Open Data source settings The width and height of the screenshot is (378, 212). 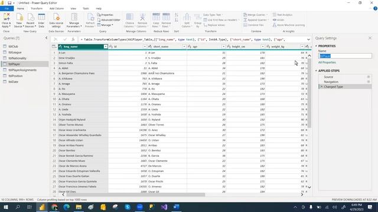(56, 20)
